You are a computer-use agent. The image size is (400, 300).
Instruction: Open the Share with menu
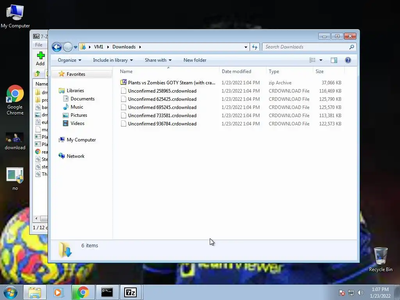(x=158, y=60)
